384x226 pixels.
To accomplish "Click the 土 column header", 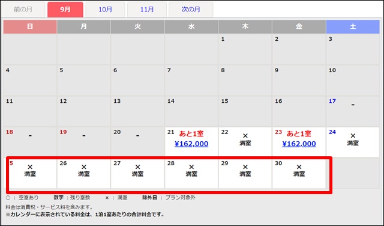I will click(x=353, y=26).
